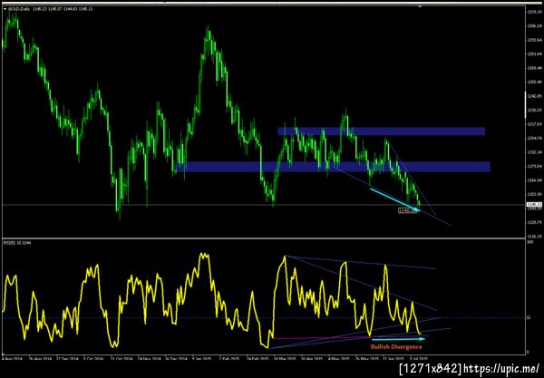Select the upper blue resistance zone rectangle
The width and height of the screenshot is (544, 378).
coord(382,131)
